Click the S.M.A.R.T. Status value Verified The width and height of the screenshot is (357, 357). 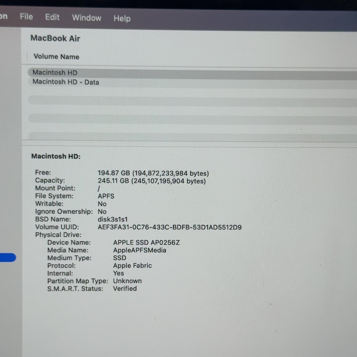[125, 289]
